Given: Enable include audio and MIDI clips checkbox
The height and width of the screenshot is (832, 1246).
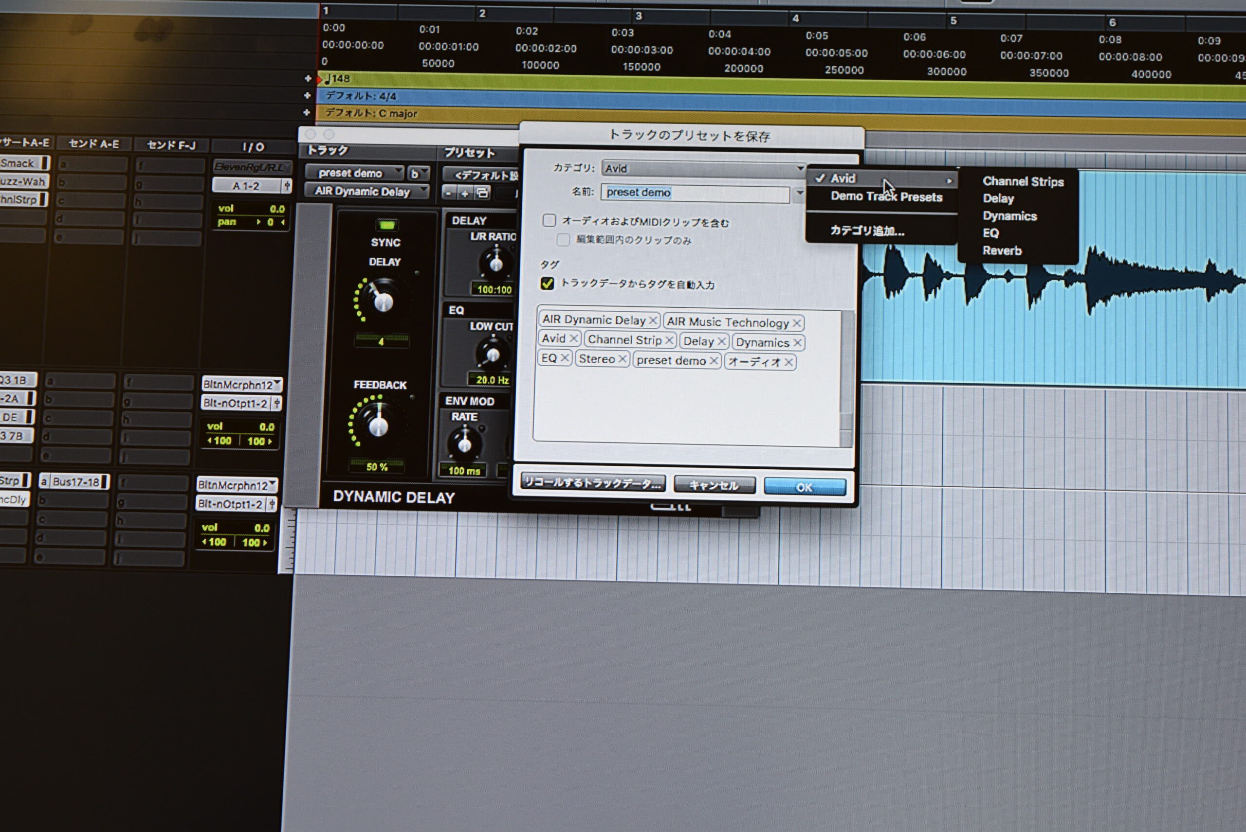Looking at the screenshot, I should click(549, 220).
